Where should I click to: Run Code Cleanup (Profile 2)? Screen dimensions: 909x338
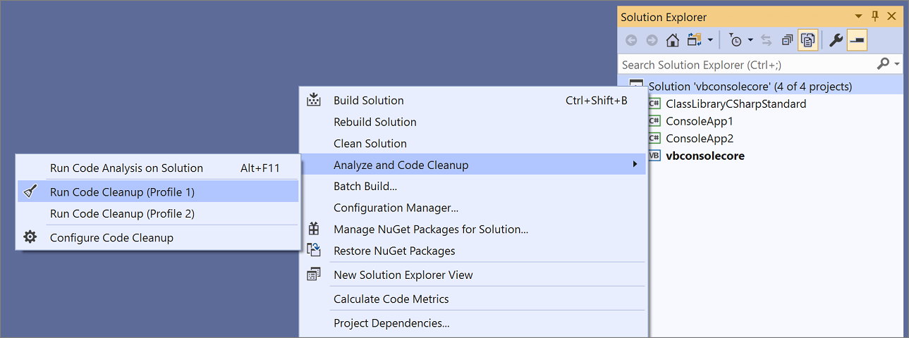(x=158, y=213)
